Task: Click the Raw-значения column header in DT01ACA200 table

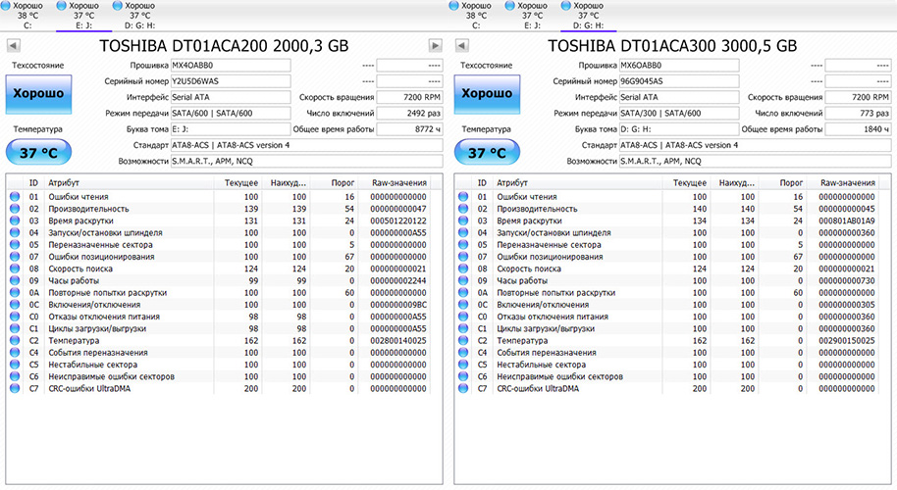Action: pyautogui.click(x=399, y=182)
